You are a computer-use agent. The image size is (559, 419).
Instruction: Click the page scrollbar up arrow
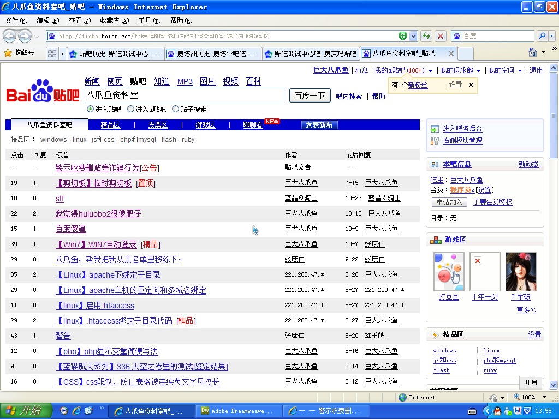554,68
